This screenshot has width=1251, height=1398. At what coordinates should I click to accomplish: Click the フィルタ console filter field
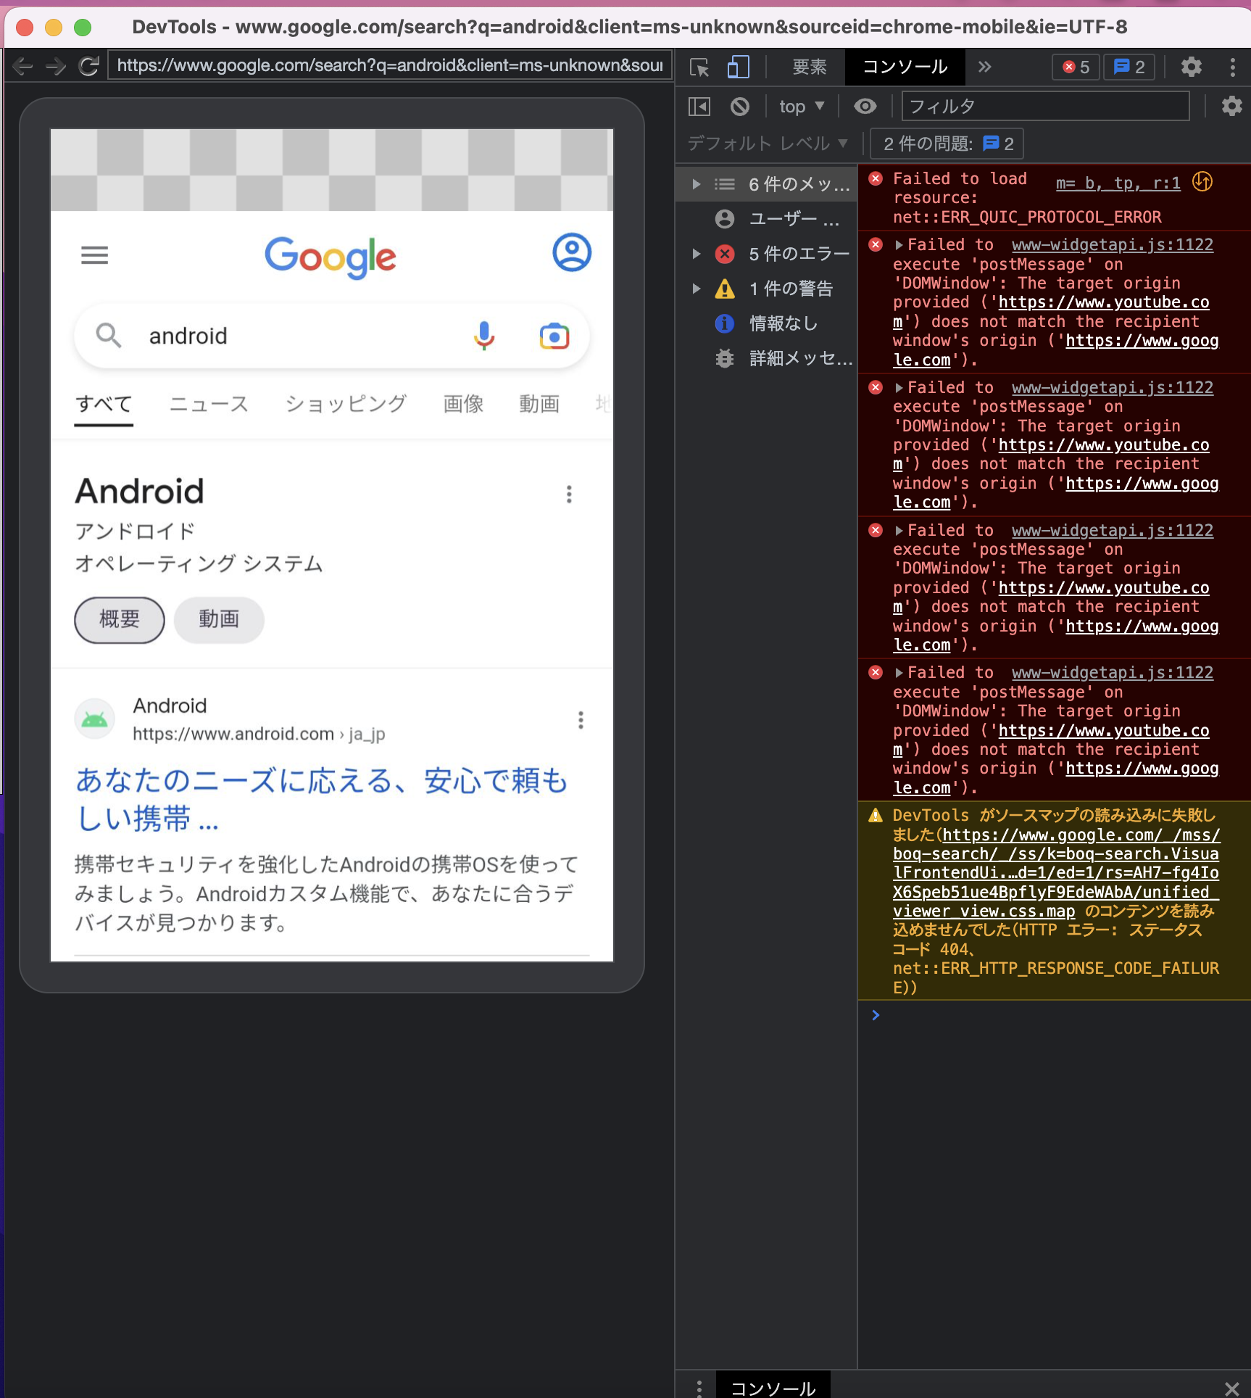click(x=1044, y=107)
